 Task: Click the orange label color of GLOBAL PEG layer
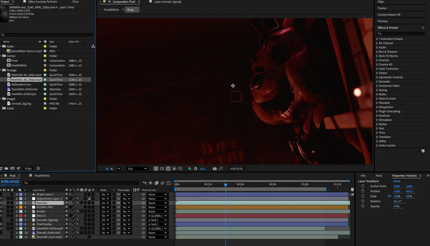pyautogui.click(x=21, y=207)
